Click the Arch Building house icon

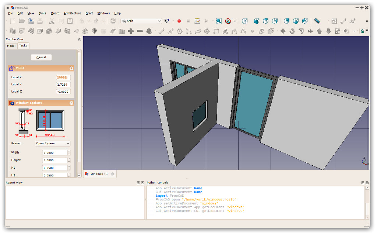[49, 31]
